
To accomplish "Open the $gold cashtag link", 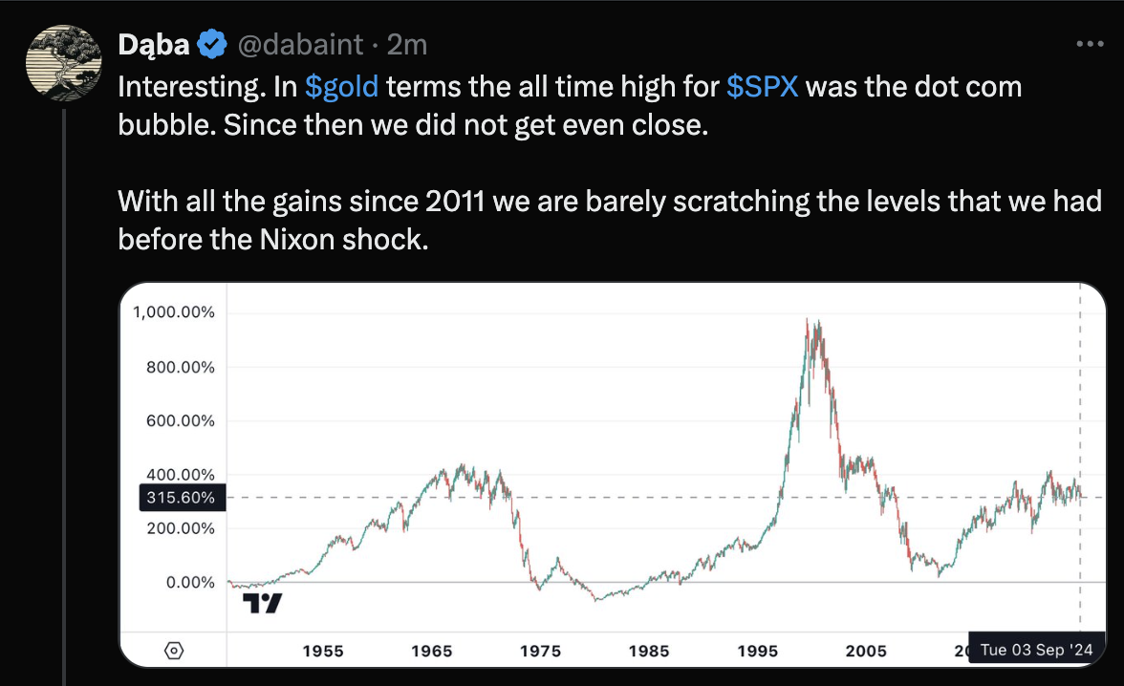I will point(341,87).
